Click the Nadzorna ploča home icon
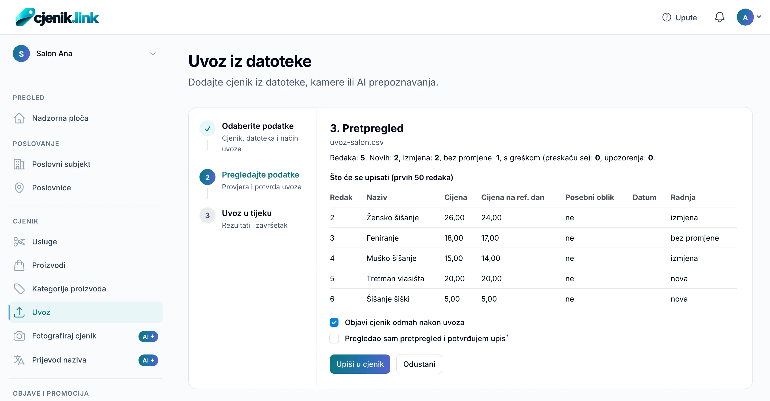770x401 pixels. point(19,118)
